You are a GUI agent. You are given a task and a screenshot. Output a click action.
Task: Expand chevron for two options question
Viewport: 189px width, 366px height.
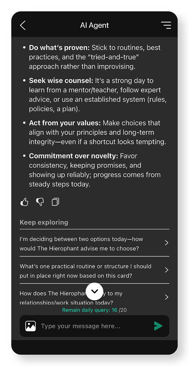(x=167, y=243)
